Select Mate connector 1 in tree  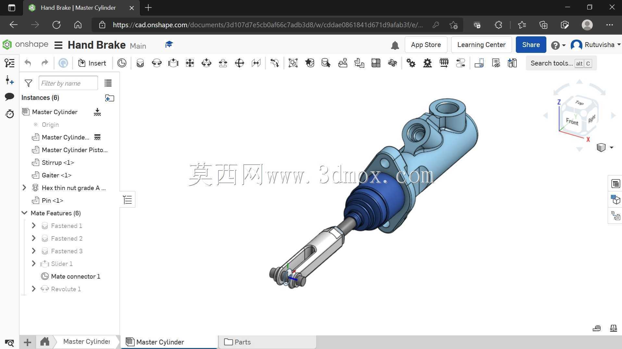pyautogui.click(x=76, y=276)
